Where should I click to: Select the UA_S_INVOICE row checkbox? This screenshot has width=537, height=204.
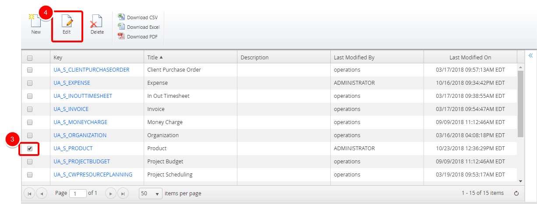(30, 109)
